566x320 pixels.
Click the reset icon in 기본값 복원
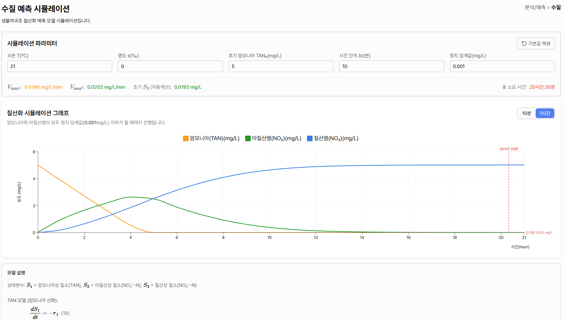(x=524, y=43)
